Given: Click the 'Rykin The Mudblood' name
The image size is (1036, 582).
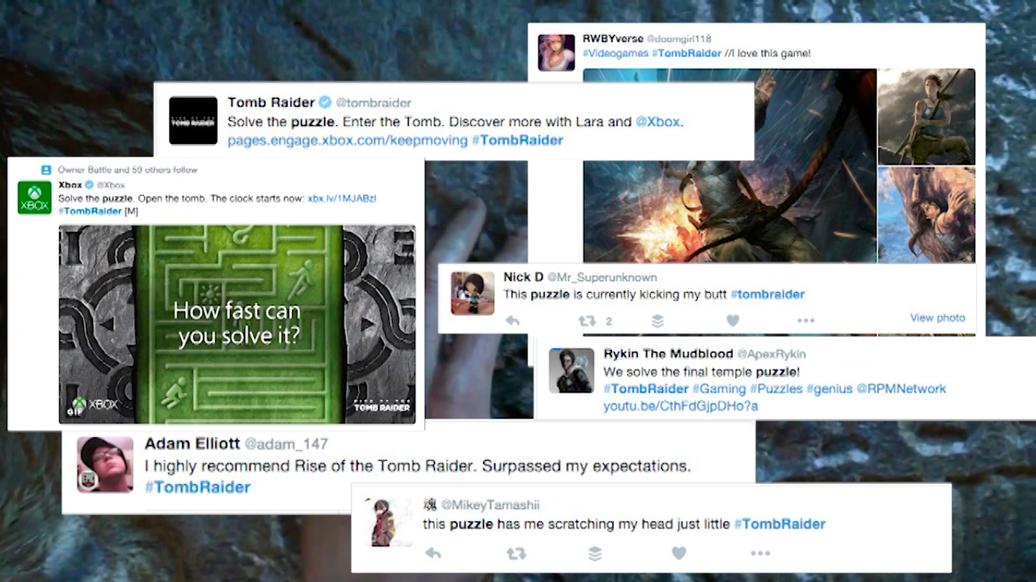Looking at the screenshot, I should [668, 354].
